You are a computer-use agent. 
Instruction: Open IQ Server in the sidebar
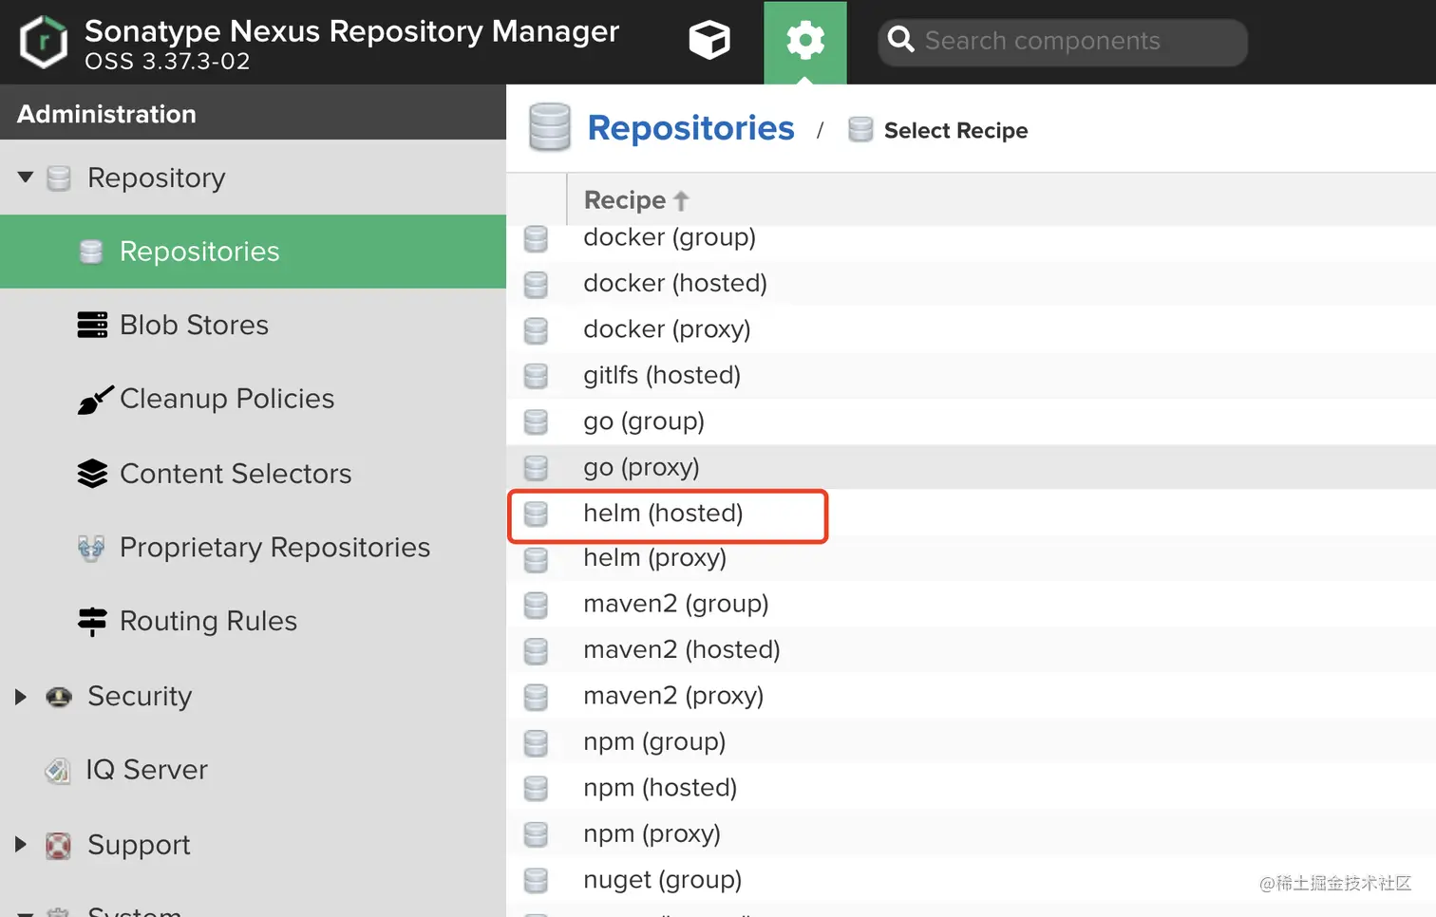pyautogui.click(x=253, y=770)
